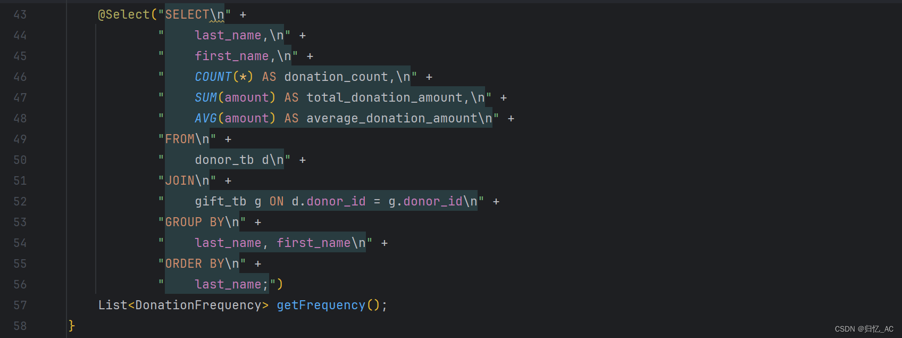The image size is (902, 338).
Task: Click average_donation_amount alias
Action: coord(392,119)
